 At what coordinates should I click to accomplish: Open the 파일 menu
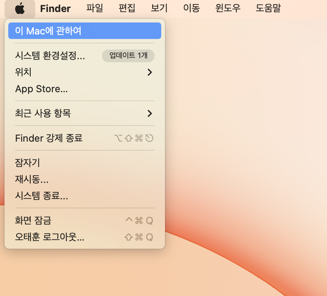(x=94, y=8)
